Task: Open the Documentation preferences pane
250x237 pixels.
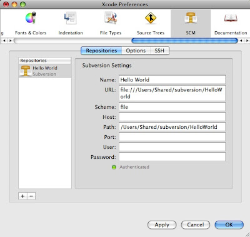Action: click(x=231, y=23)
